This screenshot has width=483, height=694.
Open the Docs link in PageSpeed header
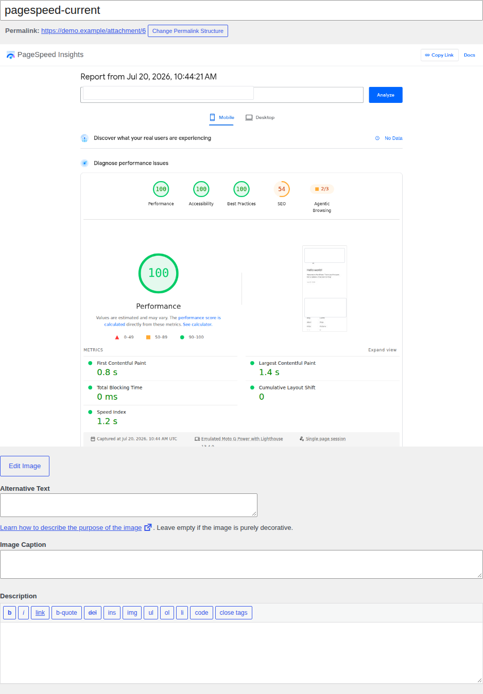(x=469, y=55)
